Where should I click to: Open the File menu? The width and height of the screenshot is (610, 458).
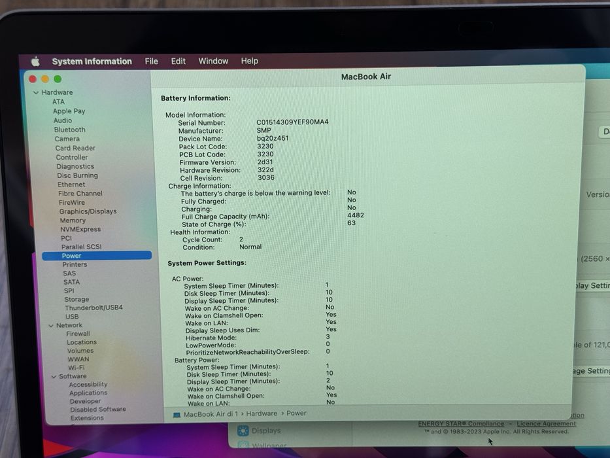pyautogui.click(x=151, y=61)
